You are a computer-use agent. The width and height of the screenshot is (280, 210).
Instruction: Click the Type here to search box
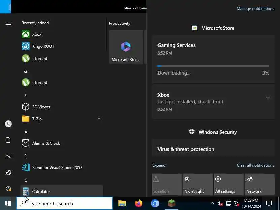(x=65, y=203)
